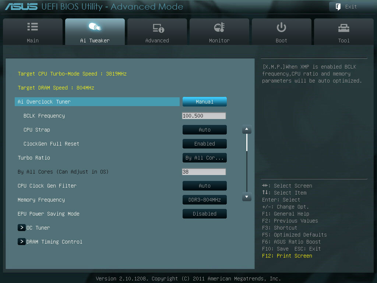Viewport: 377px width, 283px height.
Task: Click the Boot power icon
Action: point(281,27)
